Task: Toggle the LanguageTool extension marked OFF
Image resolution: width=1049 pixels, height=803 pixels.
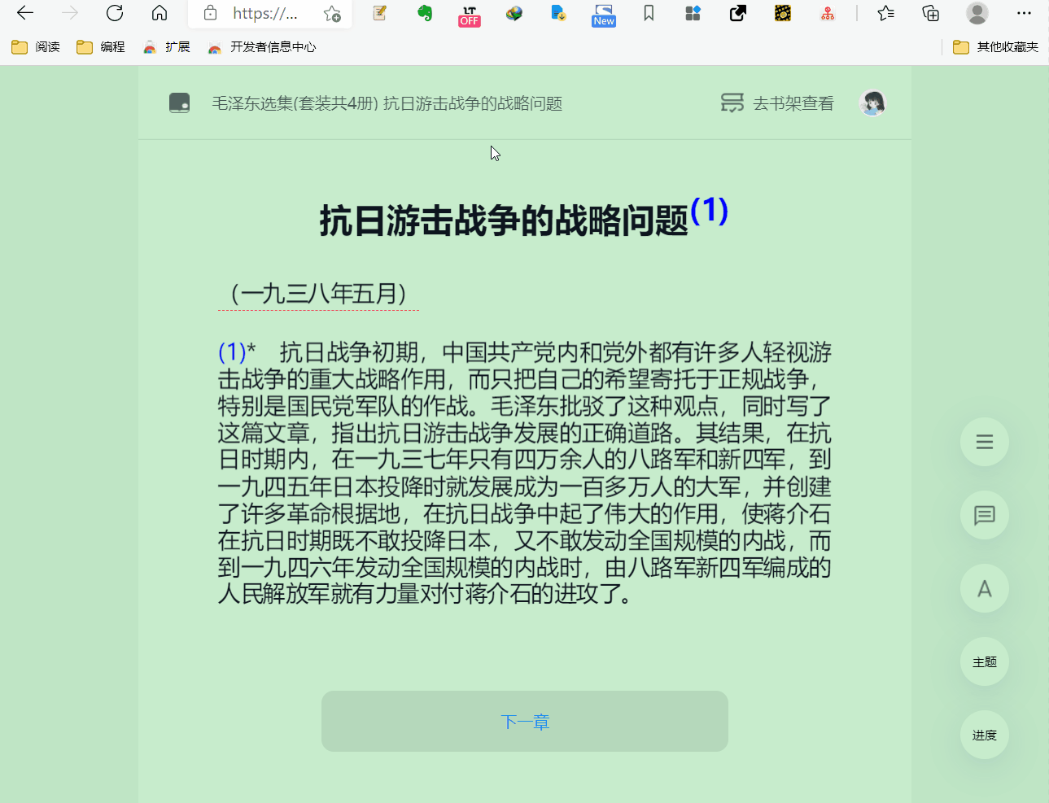Action: pos(469,14)
